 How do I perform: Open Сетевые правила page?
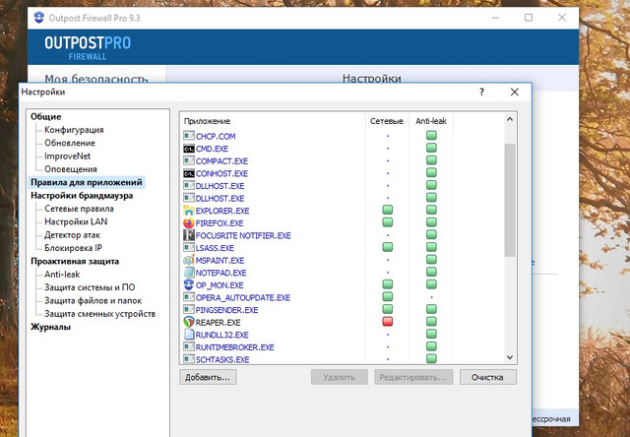[79, 209]
